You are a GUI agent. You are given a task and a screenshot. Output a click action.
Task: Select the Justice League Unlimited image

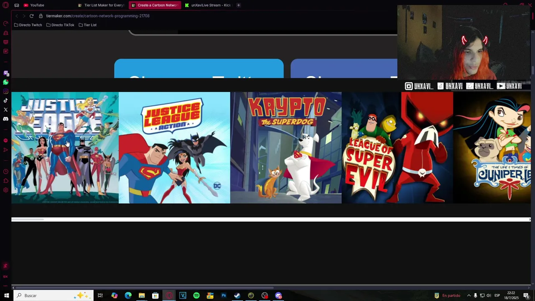pyautogui.click(x=65, y=148)
